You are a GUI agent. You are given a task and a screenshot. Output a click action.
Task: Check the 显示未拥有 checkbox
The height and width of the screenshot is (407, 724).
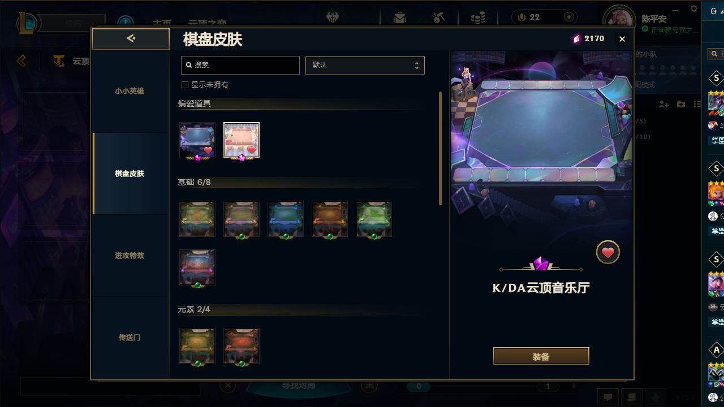pos(184,85)
